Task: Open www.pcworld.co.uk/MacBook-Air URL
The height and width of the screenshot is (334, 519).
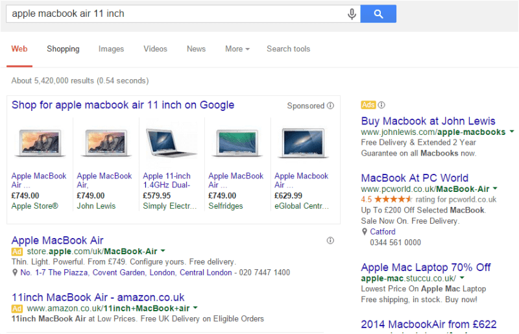Action: click(425, 189)
